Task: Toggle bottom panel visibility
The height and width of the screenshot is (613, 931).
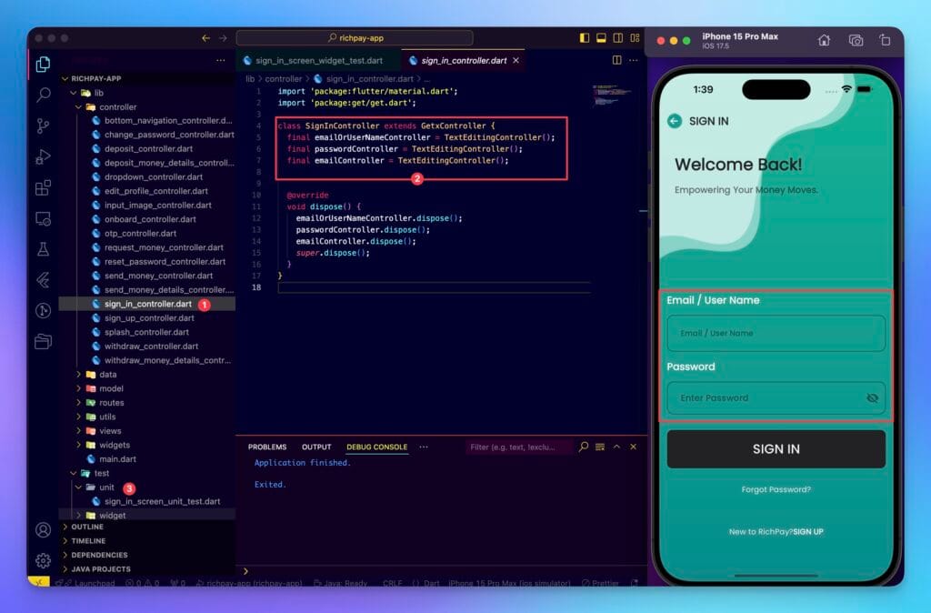Action: (601, 38)
